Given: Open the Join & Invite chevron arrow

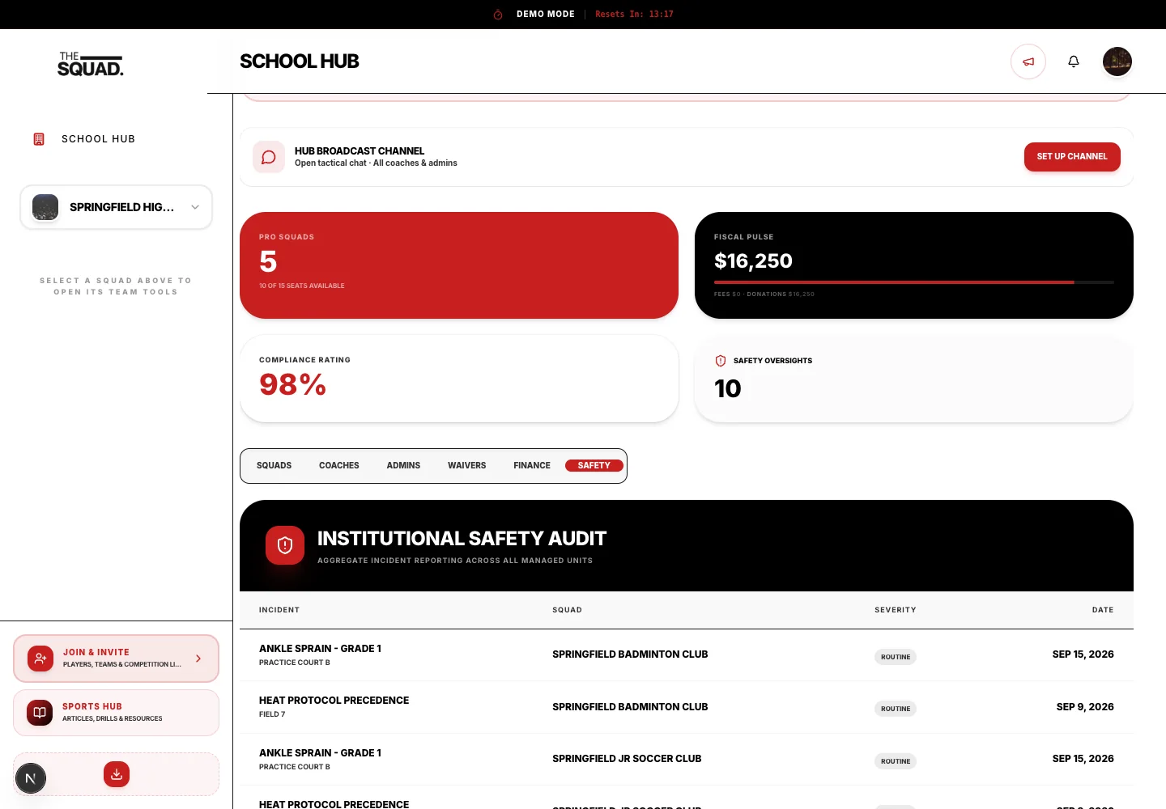Looking at the screenshot, I should 198,659.
